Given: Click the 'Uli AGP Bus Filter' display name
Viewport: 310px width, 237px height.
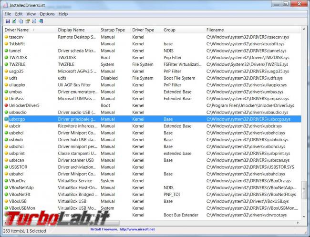Looking at the screenshot, I should click(74, 85).
